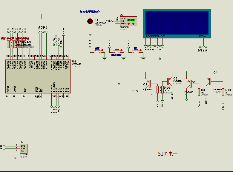Select the U4 AT89C52 microcontroller chip
Viewport: 233px width, 172px height.
(x=38, y=76)
